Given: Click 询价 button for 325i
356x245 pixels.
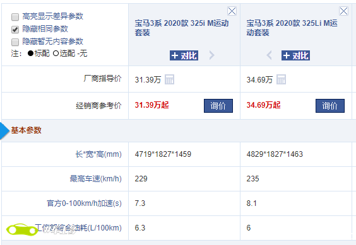Looking at the screenshot, I should pyautogui.click(x=218, y=106).
